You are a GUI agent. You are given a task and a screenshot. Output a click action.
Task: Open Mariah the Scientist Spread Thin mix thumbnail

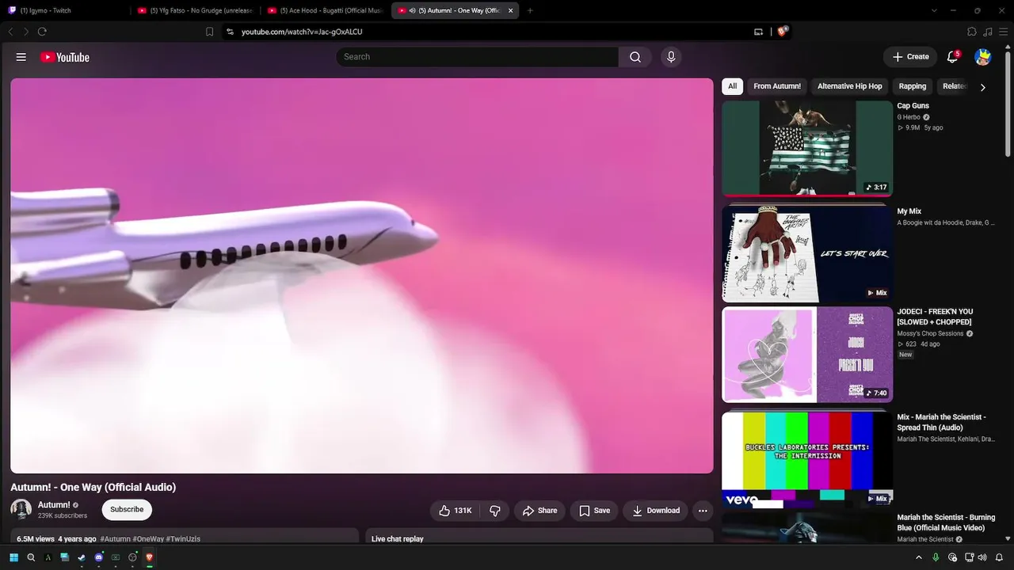coord(807,459)
